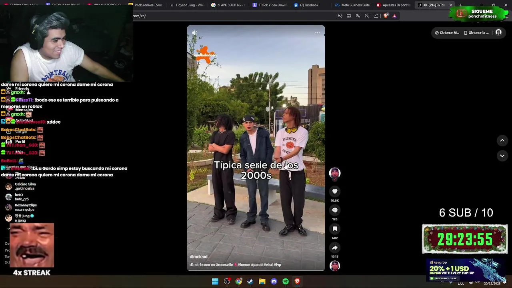This screenshot has width=512, height=288.
Task: Switch to the Apuestas Deportivas tab
Action: (x=393, y=5)
